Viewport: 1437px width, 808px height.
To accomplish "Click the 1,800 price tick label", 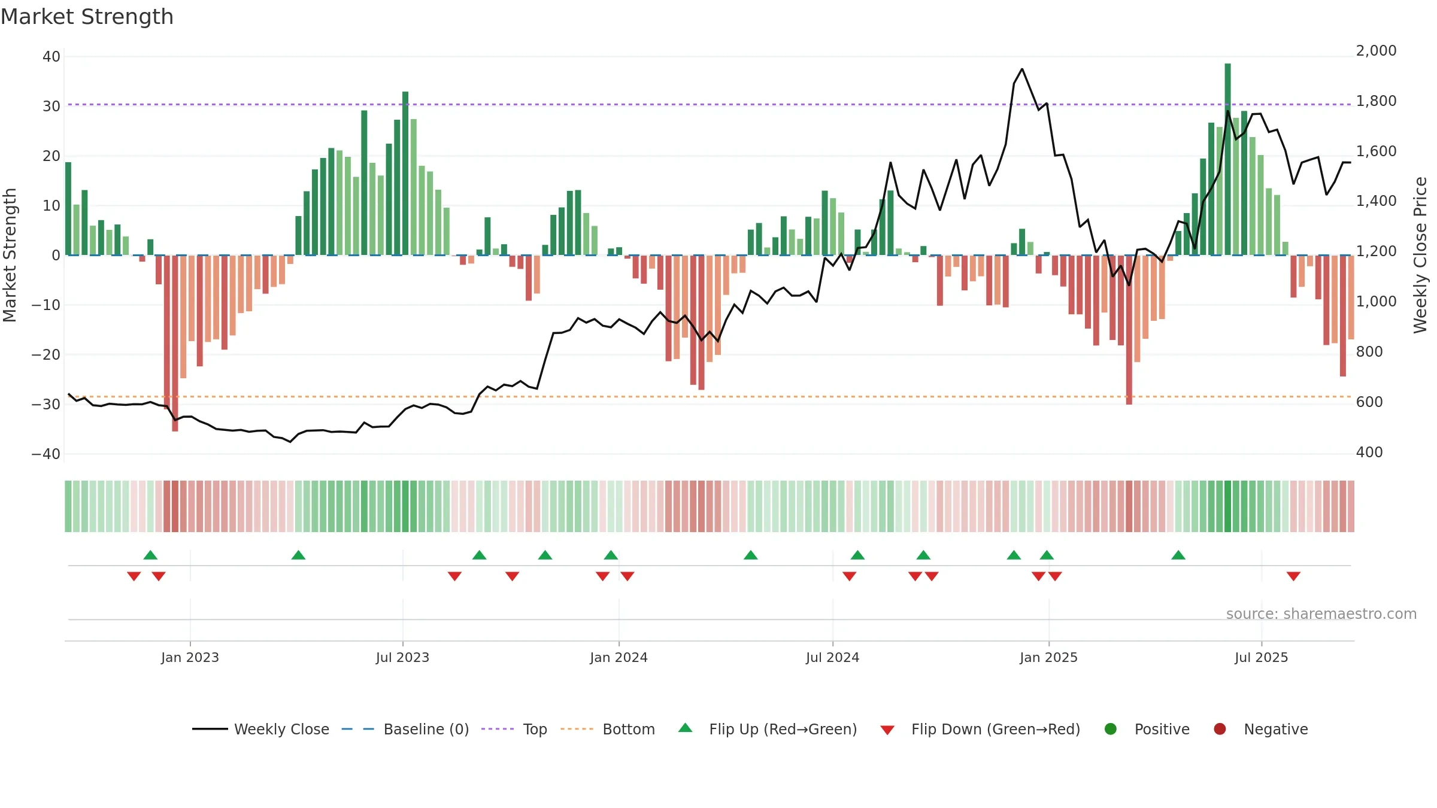I will pos(1376,101).
